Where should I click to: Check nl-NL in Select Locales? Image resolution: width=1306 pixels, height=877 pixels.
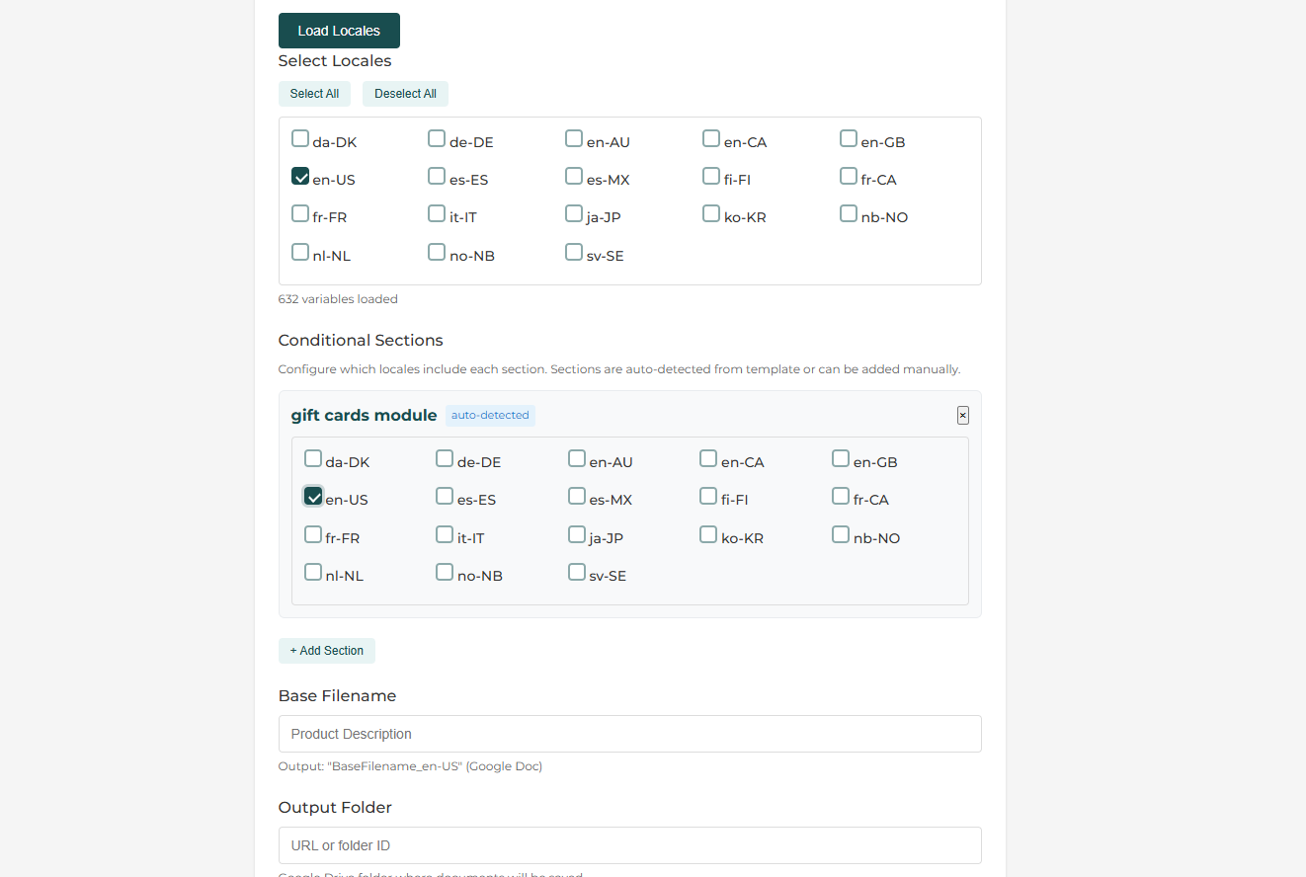click(x=300, y=252)
